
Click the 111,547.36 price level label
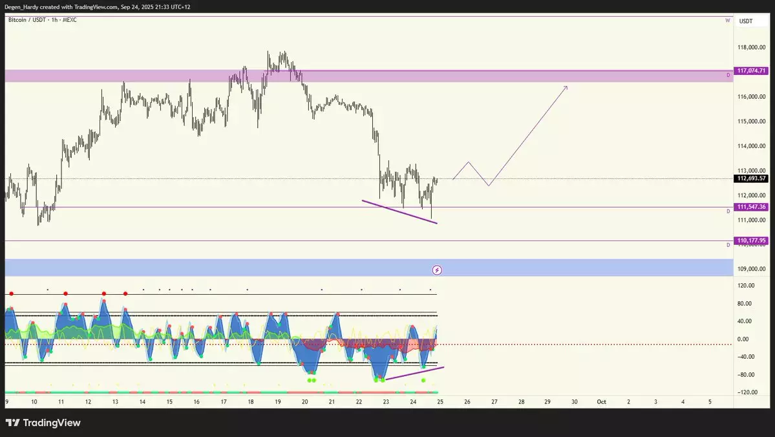(x=751, y=207)
